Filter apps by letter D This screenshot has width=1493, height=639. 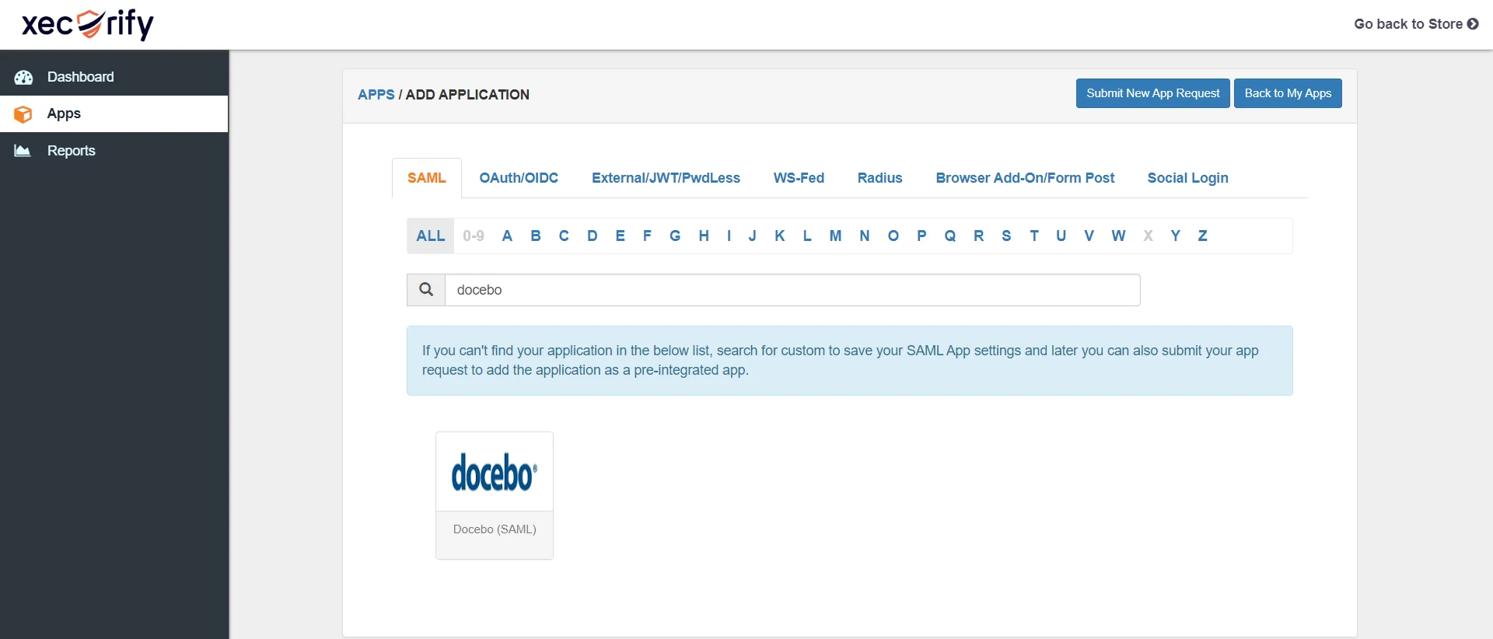pyautogui.click(x=593, y=236)
